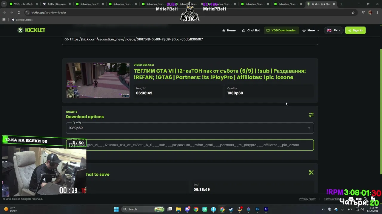The width and height of the screenshot is (382, 214).
Task: Open the sliders icon in Download options
Action: pos(311,115)
